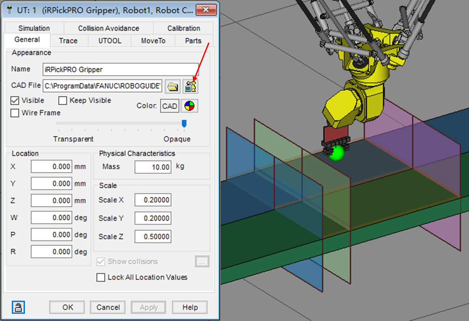
Task: Click the color wheel picker icon
Action: pyautogui.click(x=189, y=106)
